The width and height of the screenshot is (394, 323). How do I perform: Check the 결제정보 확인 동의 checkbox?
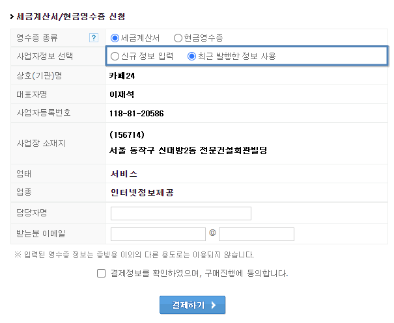click(x=101, y=274)
